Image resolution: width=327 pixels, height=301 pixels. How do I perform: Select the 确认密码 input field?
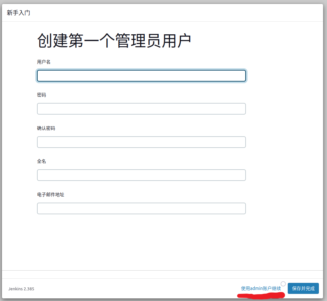click(x=141, y=142)
